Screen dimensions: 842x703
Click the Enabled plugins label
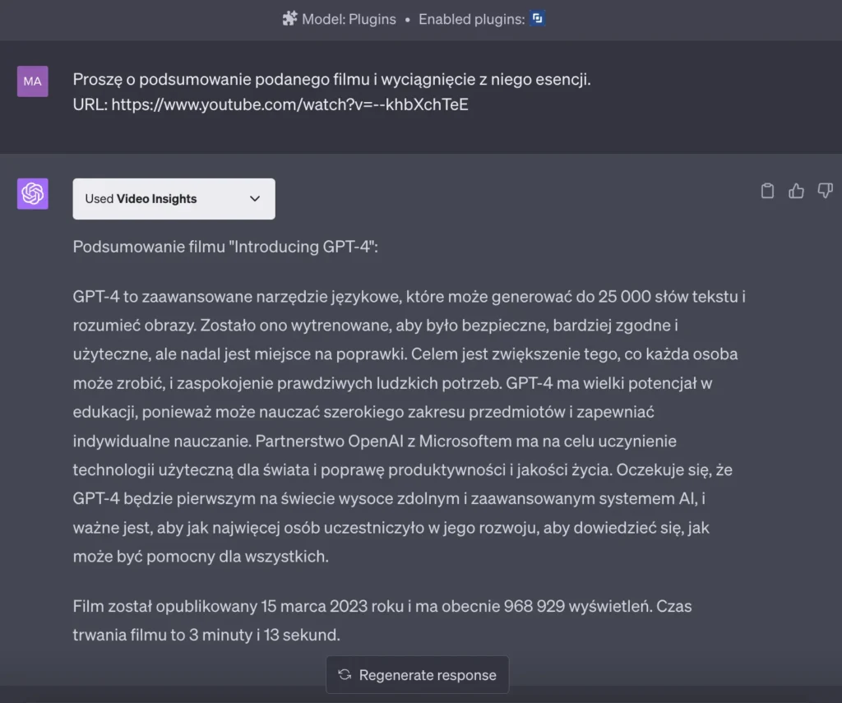click(470, 19)
